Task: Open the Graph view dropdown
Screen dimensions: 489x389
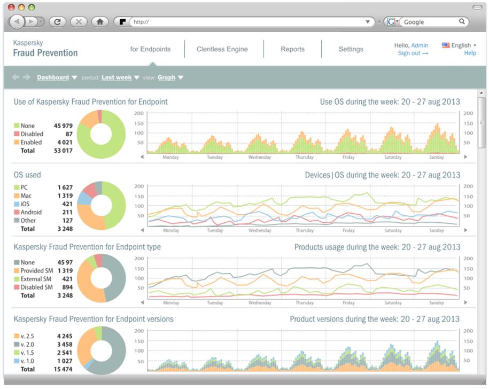Action: click(170, 77)
